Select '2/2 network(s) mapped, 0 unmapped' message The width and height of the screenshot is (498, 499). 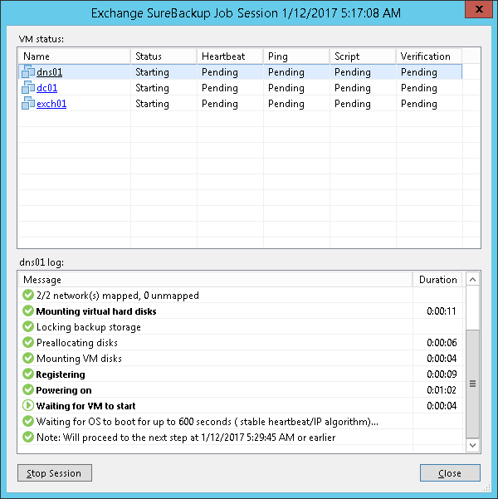tap(117, 296)
